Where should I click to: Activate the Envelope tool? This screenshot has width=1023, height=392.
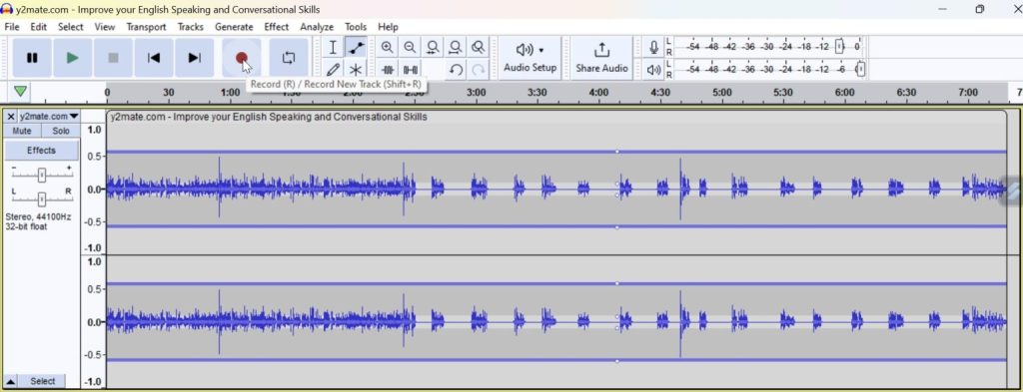356,47
